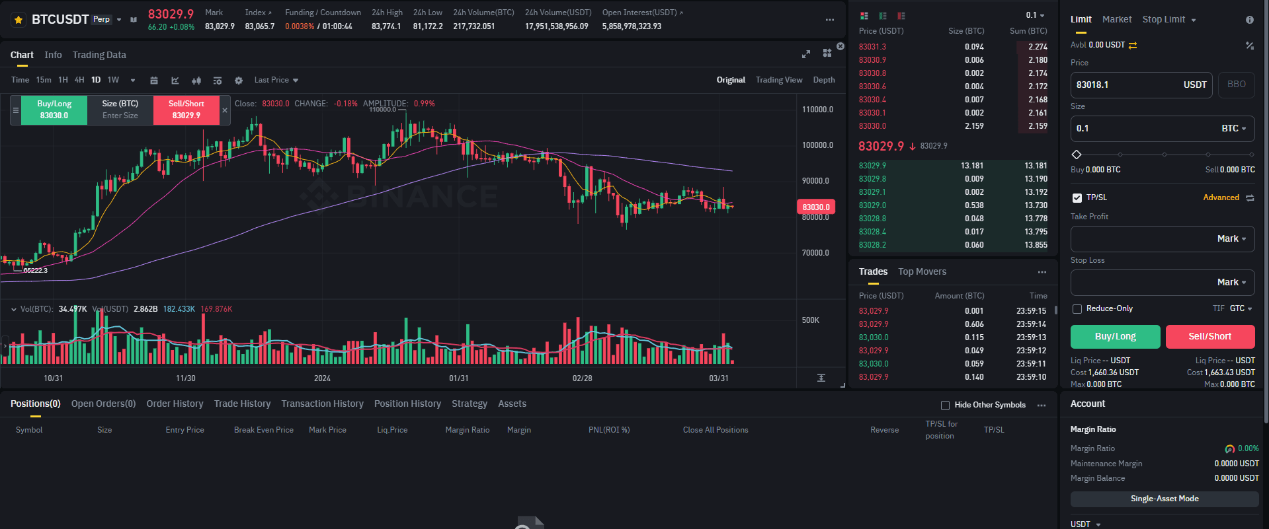Click the auto-scale icon on the time axis

pos(821,378)
